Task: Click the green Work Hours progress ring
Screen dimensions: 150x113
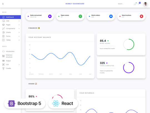Action: [x=129, y=44]
